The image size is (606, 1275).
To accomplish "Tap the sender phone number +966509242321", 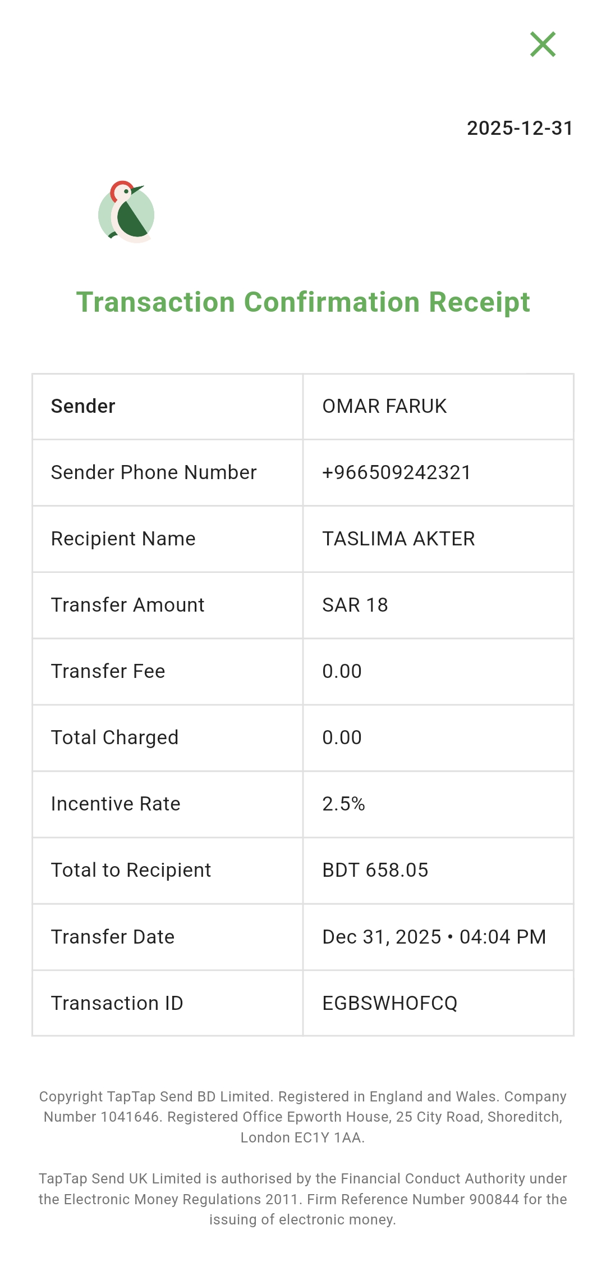I will 396,472.
